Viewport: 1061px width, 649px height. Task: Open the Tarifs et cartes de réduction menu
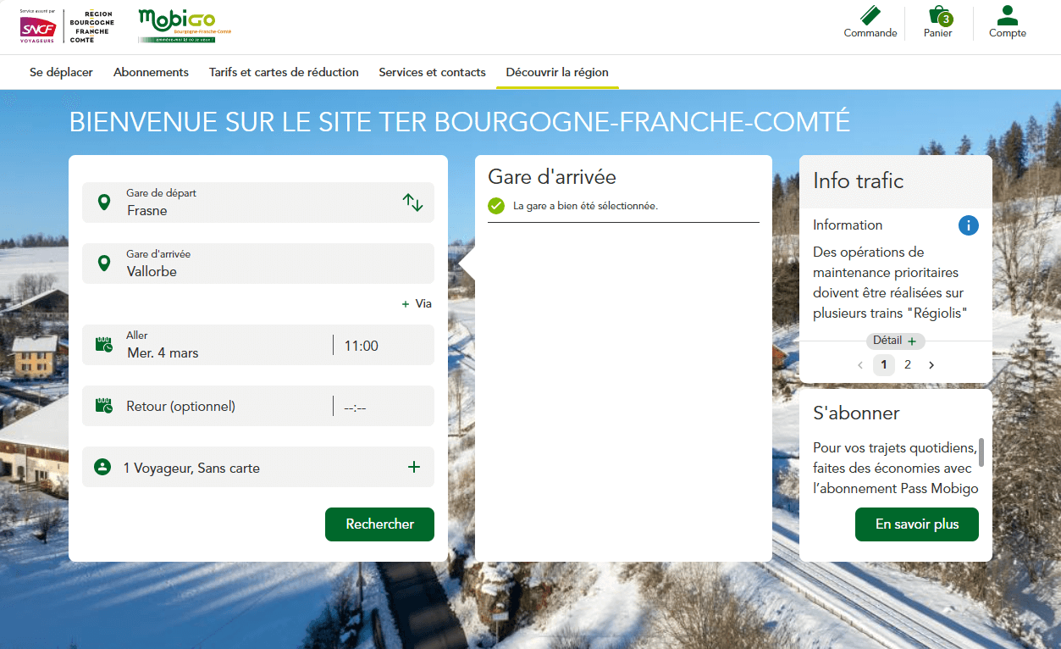[284, 72]
